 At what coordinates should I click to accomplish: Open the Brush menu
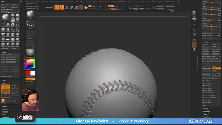pyautogui.click(x=33, y=1)
